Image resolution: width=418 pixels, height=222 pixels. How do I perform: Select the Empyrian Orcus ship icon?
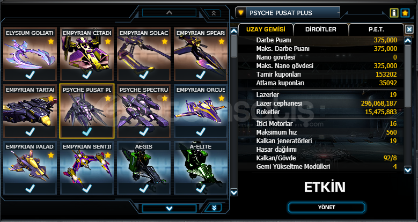pos(201,109)
